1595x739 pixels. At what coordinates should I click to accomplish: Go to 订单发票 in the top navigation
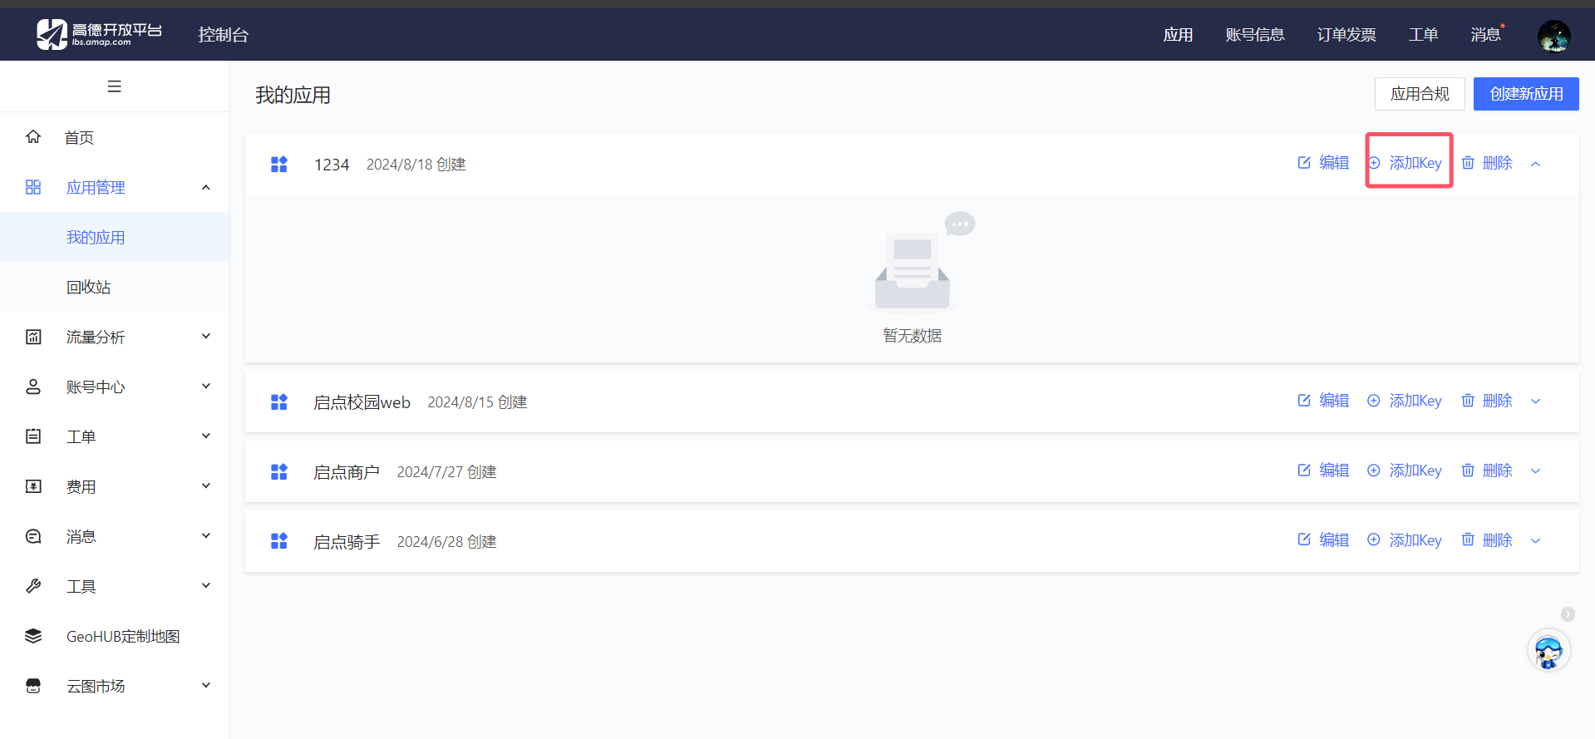pos(1346,35)
